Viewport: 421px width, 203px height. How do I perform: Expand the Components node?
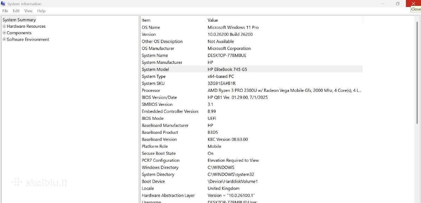point(4,33)
